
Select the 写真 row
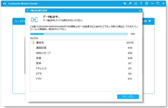point(84,58)
